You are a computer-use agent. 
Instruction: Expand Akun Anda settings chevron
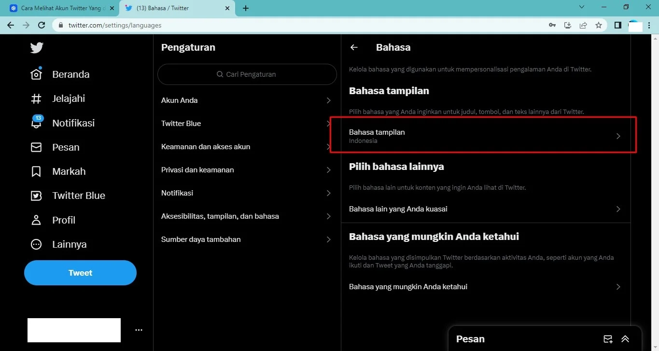pos(329,100)
